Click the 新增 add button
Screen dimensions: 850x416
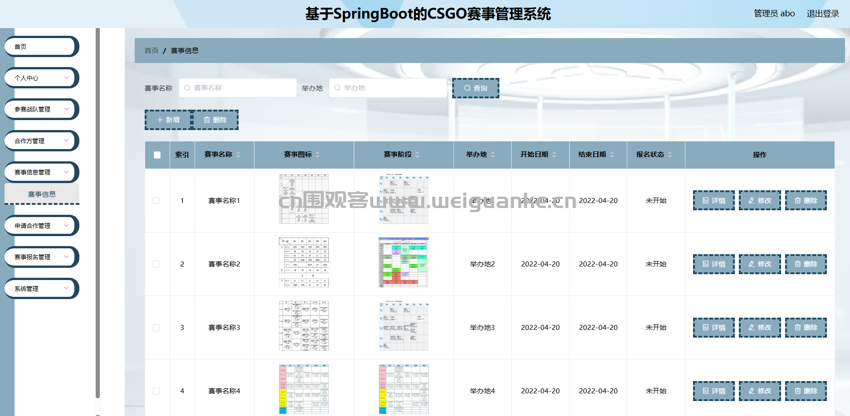[x=168, y=120]
